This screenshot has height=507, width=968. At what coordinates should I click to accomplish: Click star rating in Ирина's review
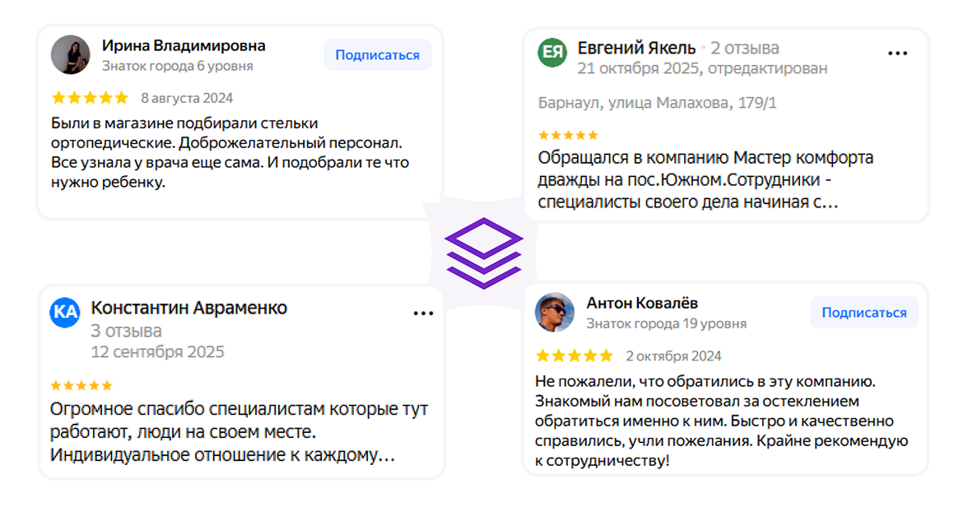click(90, 98)
